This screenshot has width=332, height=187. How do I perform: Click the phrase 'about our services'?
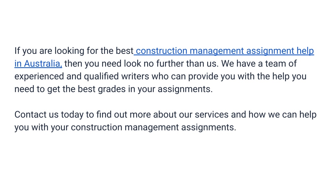coord(191,115)
